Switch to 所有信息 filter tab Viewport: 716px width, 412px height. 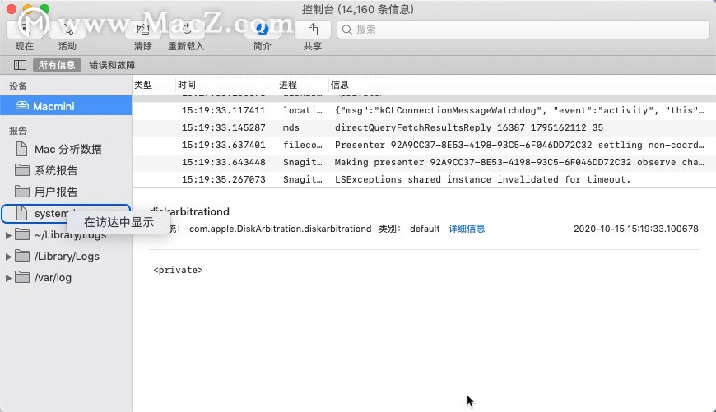point(57,65)
